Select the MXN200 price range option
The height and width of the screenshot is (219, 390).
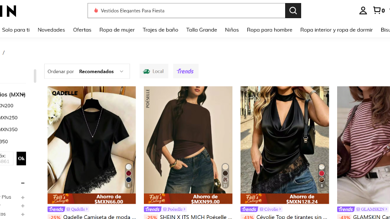(x=6, y=106)
